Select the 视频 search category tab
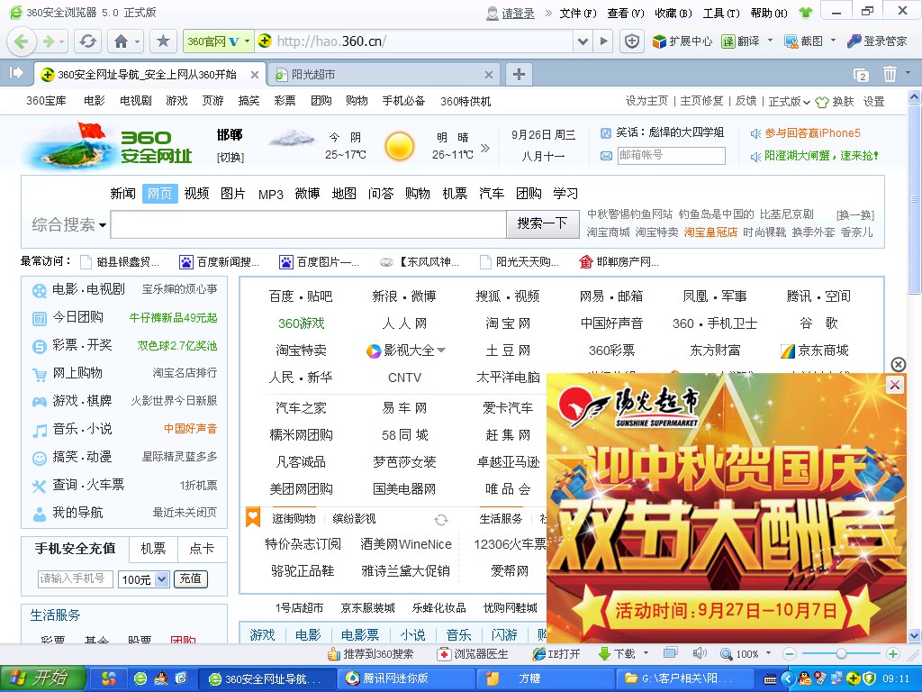This screenshot has width=922, height=692. point(196,194)
